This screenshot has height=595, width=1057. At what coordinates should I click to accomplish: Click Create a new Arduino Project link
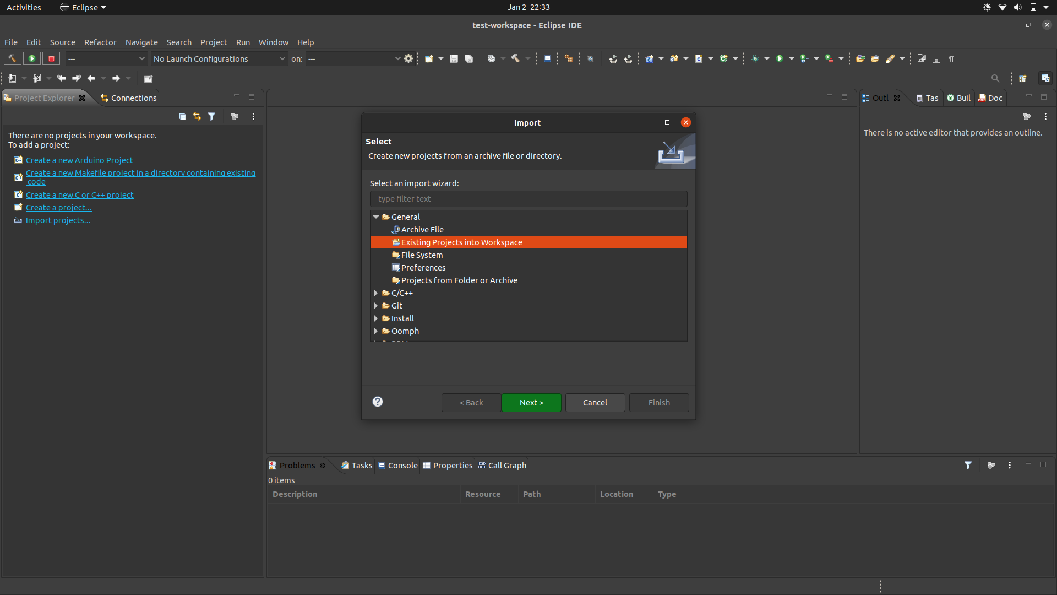point(79,160)
